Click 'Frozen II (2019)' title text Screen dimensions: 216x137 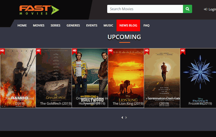pyautogui.click(x=200, y=104)
